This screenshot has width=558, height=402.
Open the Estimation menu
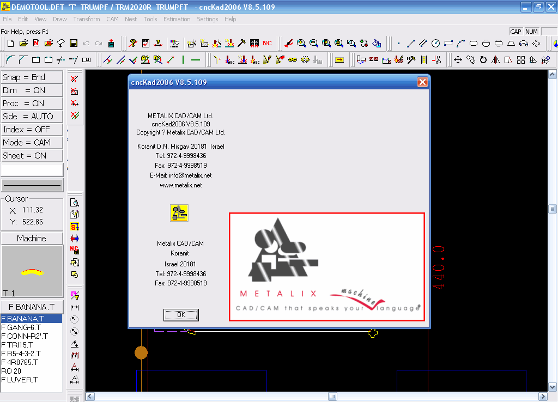[x=177, y=19]
